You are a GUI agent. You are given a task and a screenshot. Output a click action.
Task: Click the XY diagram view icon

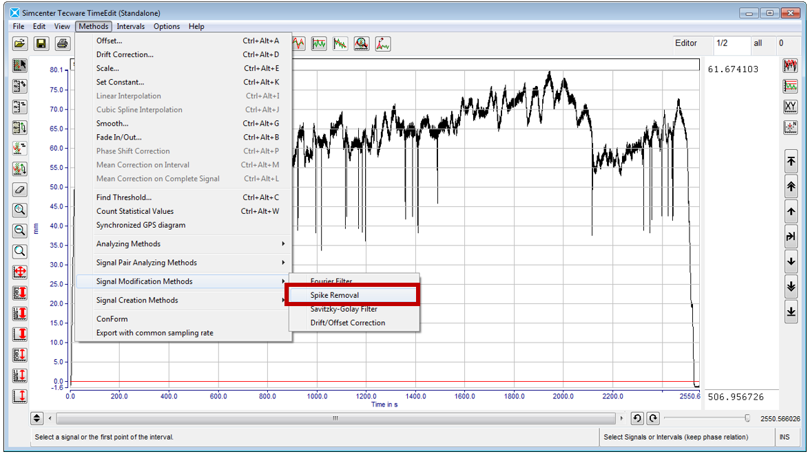[x=791, y=107]
